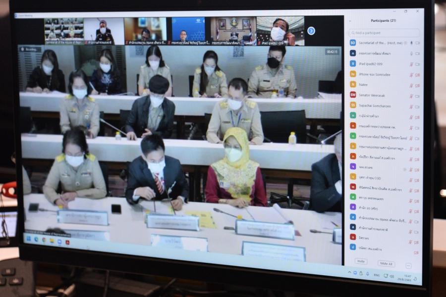Image resolution: width=446 pixels, height=297 pixels.
Task: Click the video-off icon for iPhone Somrudee
Action: click(x=418, y=75)
